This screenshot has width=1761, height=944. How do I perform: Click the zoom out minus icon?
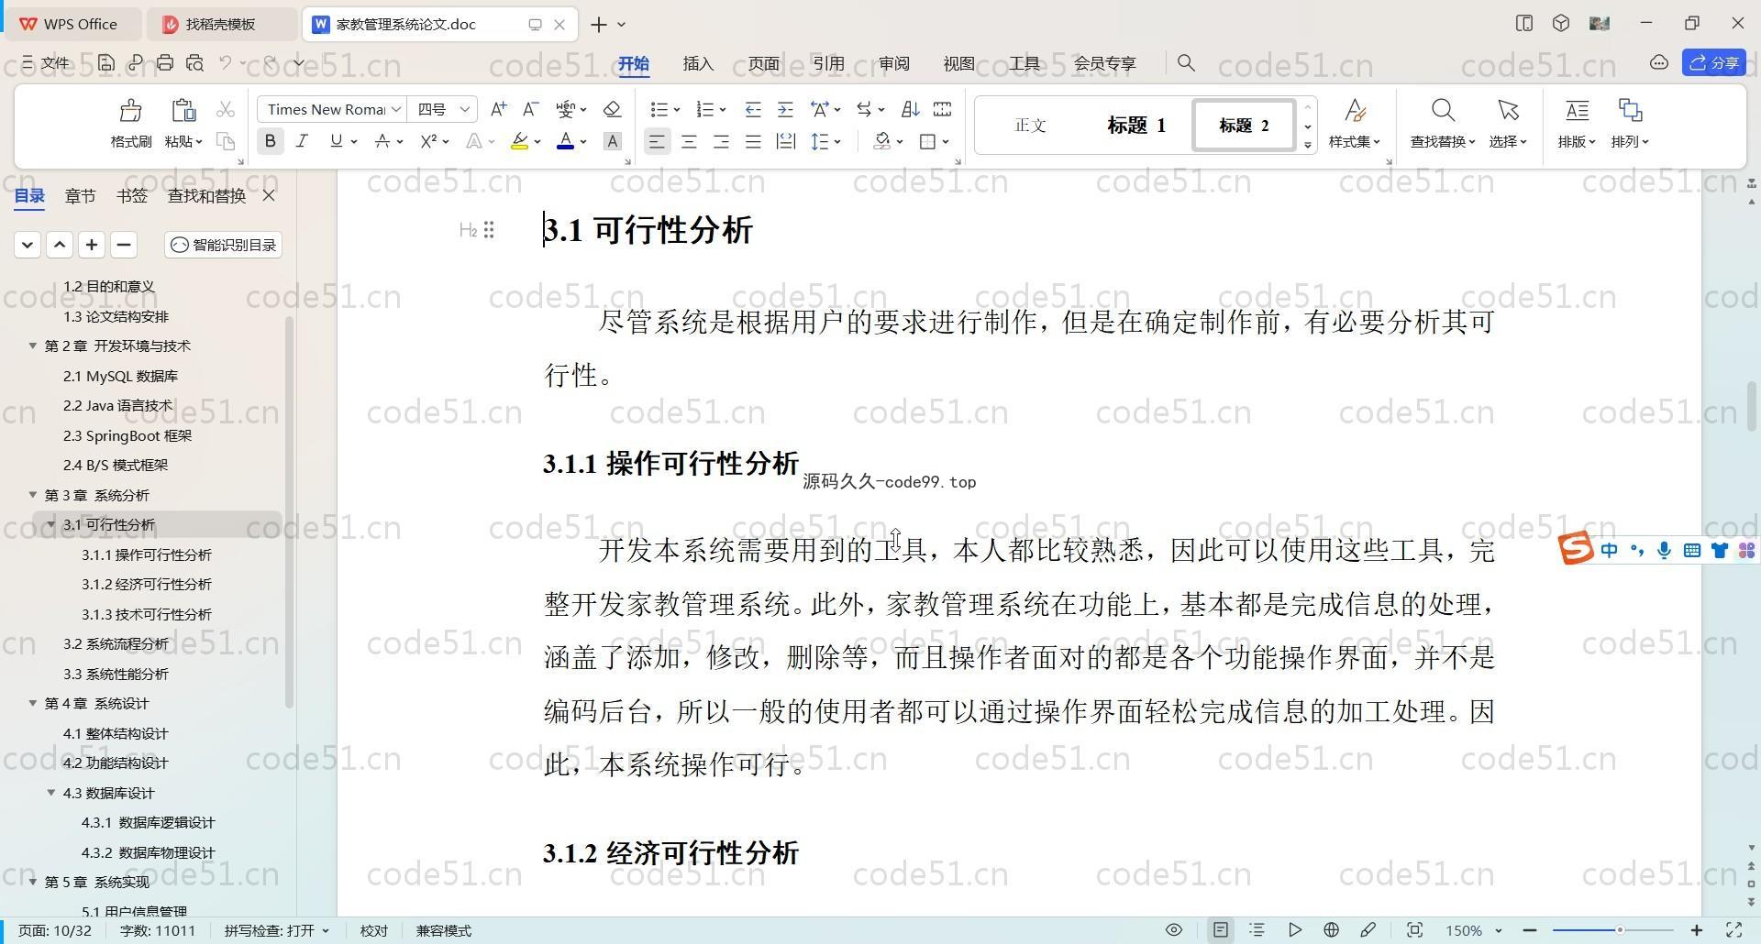click(x=1529, y=930)
